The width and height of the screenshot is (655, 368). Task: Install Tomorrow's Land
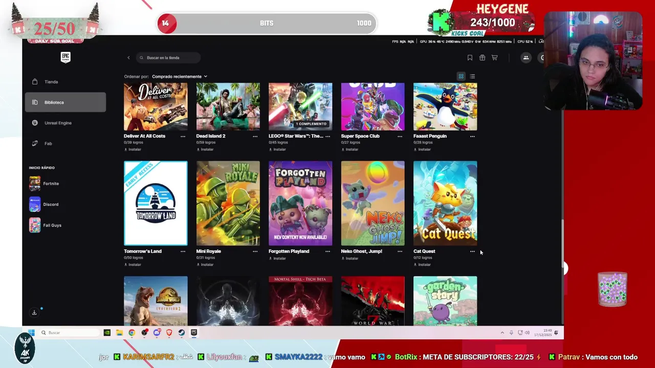point(133,265)
